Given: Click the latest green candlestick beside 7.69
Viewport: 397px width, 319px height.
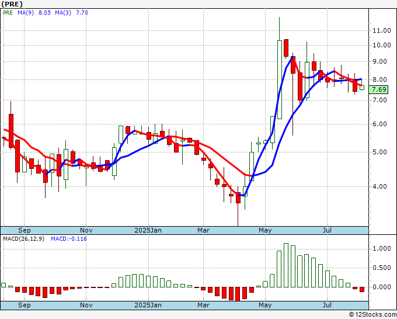Looking at the screenshot, I should (362, 88).
